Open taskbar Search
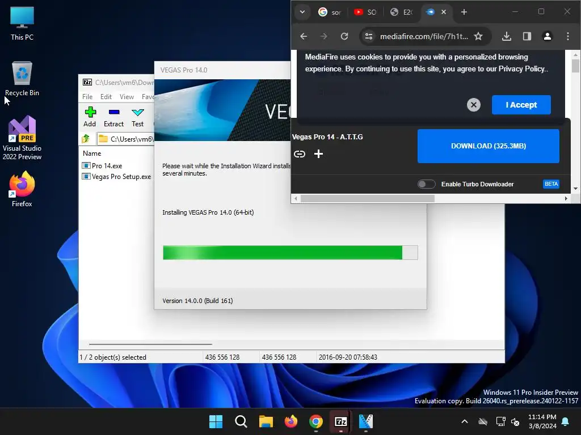Image resolution: width=581 pixels, height=435 pixels. point(241,421)
